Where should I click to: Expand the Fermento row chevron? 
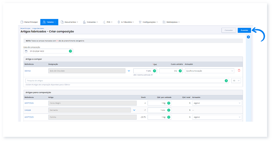coord(134,110)
